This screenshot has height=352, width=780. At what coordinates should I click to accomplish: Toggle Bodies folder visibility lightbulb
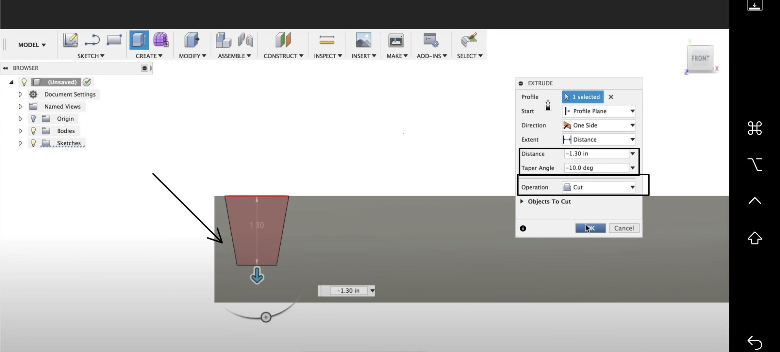coord(33,131)
